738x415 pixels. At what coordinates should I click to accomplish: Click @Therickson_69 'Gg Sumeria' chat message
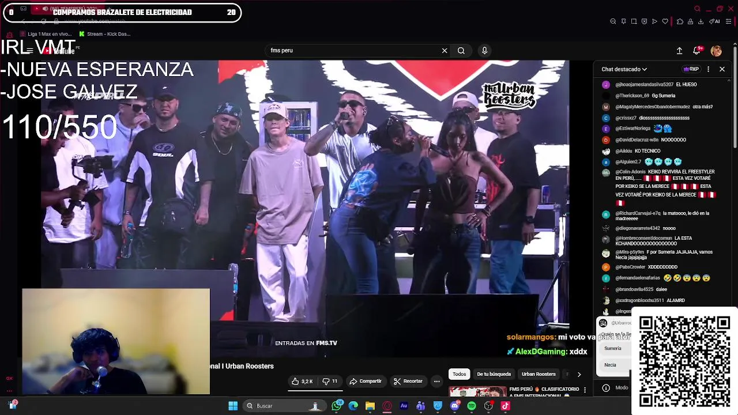tap(645, 96)
